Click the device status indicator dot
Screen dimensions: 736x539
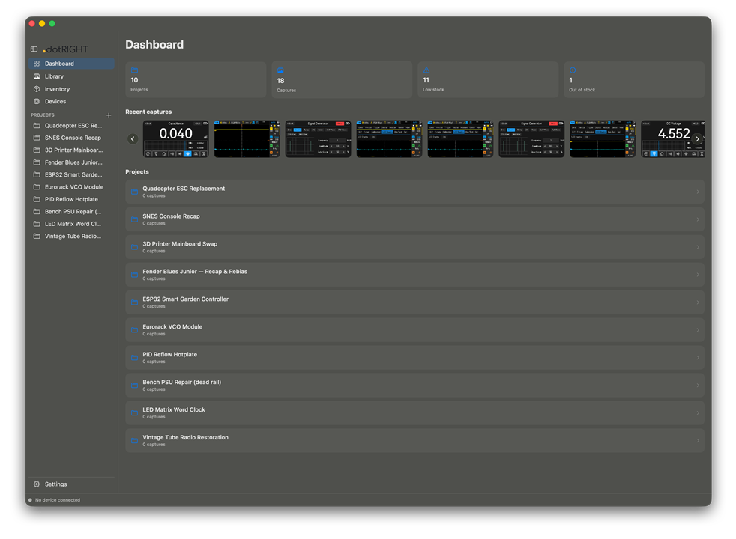point(31,500)
